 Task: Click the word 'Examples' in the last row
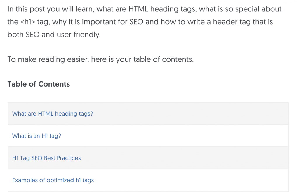click(25, 180)
